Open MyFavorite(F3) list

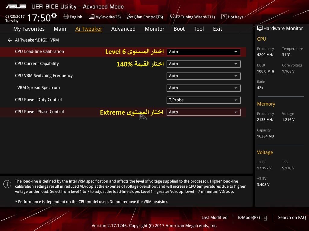tap(105, 17)
